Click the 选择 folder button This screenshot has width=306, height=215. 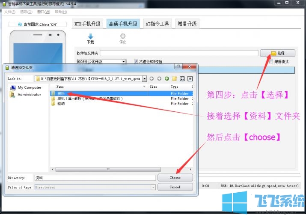tap(277, 53)
